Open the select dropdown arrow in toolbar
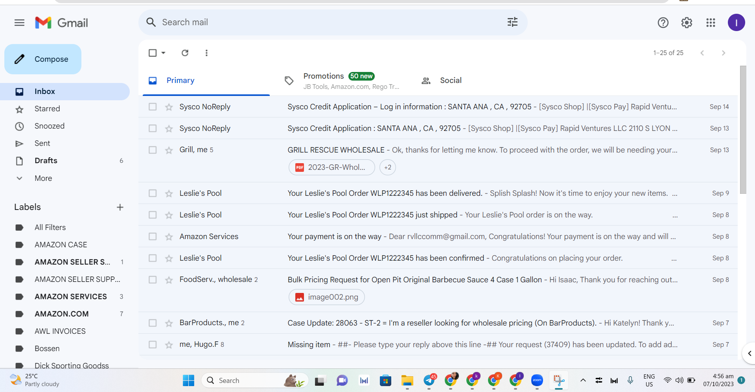This screenshot has height=392, width=755. point(163,53)
